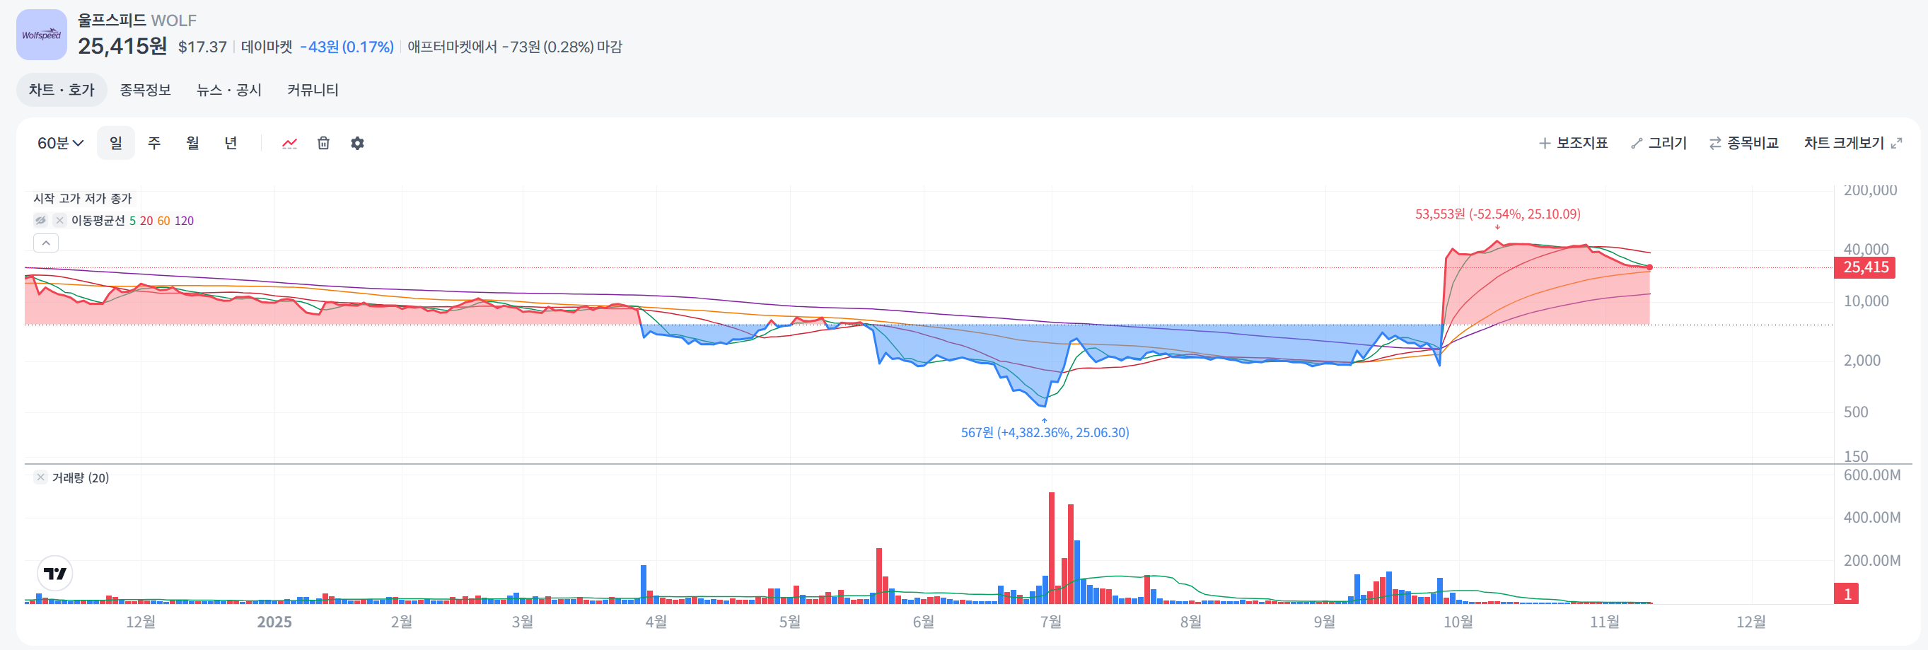Open the 종목정보 tab
1928x650 pixels.
145,90
